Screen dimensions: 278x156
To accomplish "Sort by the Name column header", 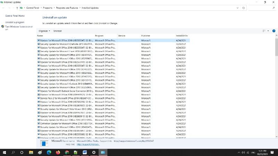I will click(x=40, y=36).
